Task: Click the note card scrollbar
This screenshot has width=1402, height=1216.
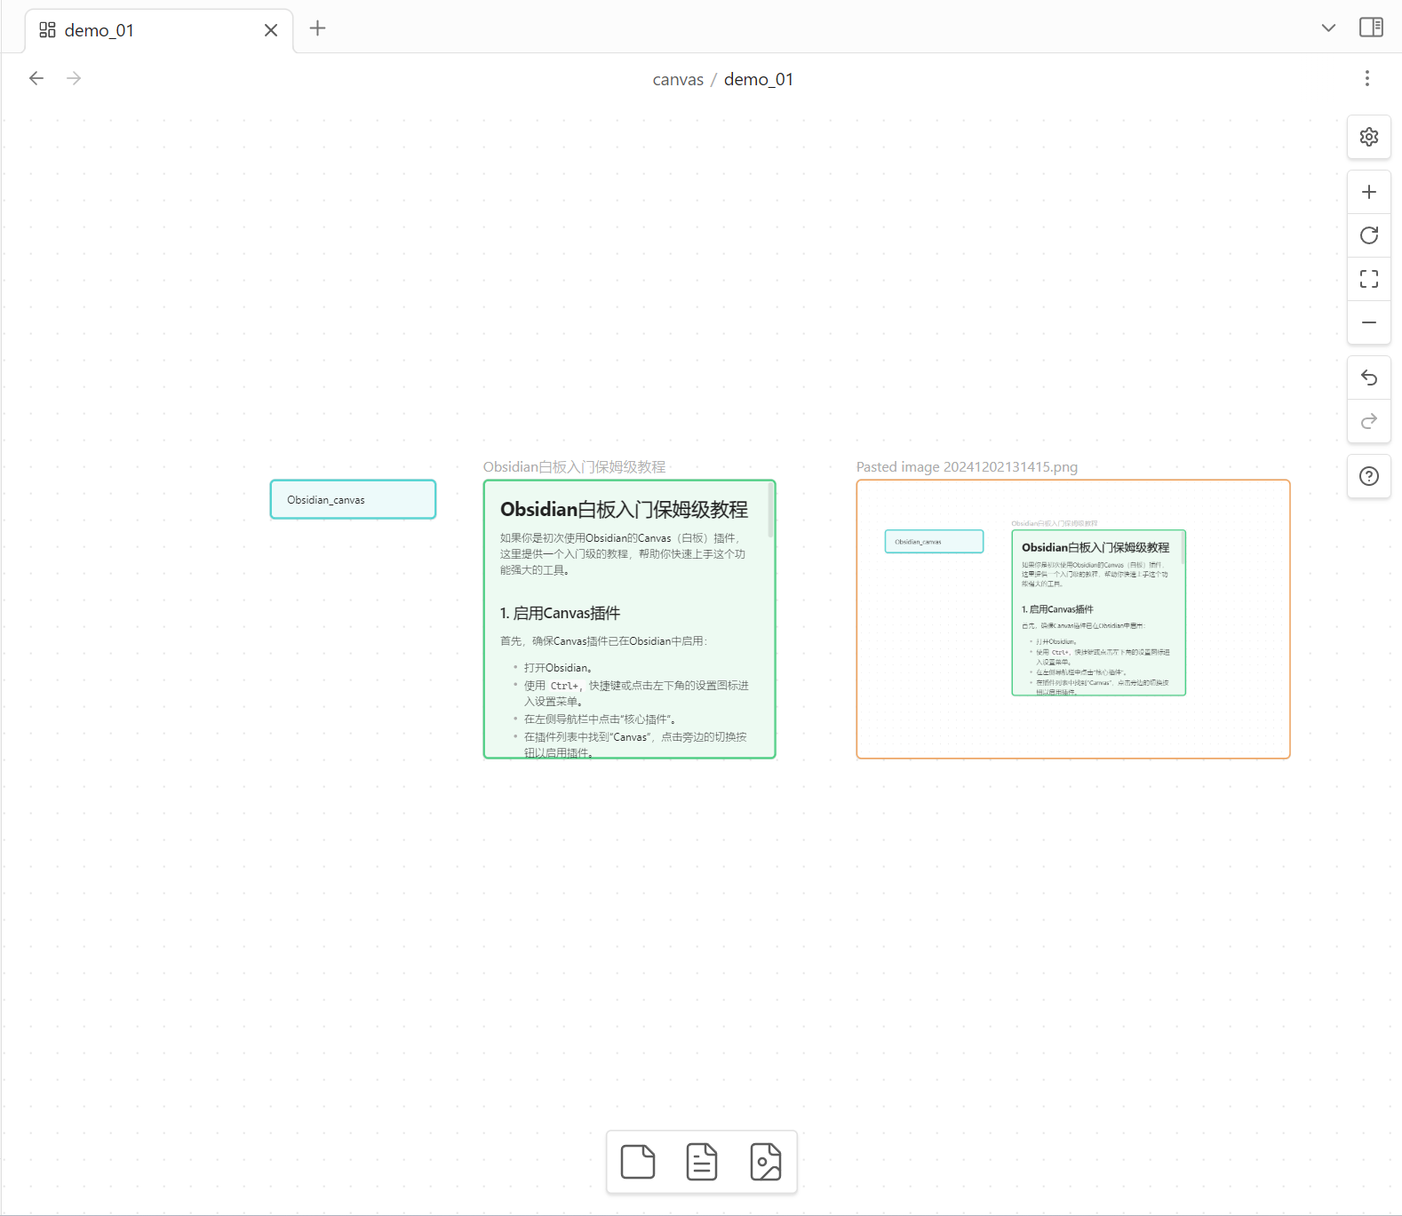Action: 770,511
